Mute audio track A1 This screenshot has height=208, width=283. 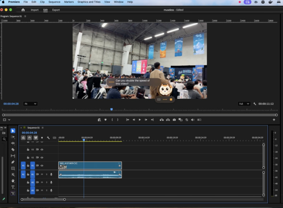pyautogui.click(x=42, y=174)
